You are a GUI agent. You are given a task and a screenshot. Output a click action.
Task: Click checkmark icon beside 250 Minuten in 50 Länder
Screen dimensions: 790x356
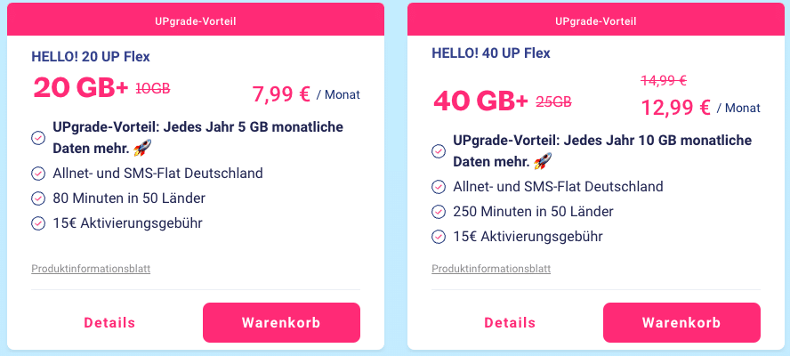[x=439, y=212]
